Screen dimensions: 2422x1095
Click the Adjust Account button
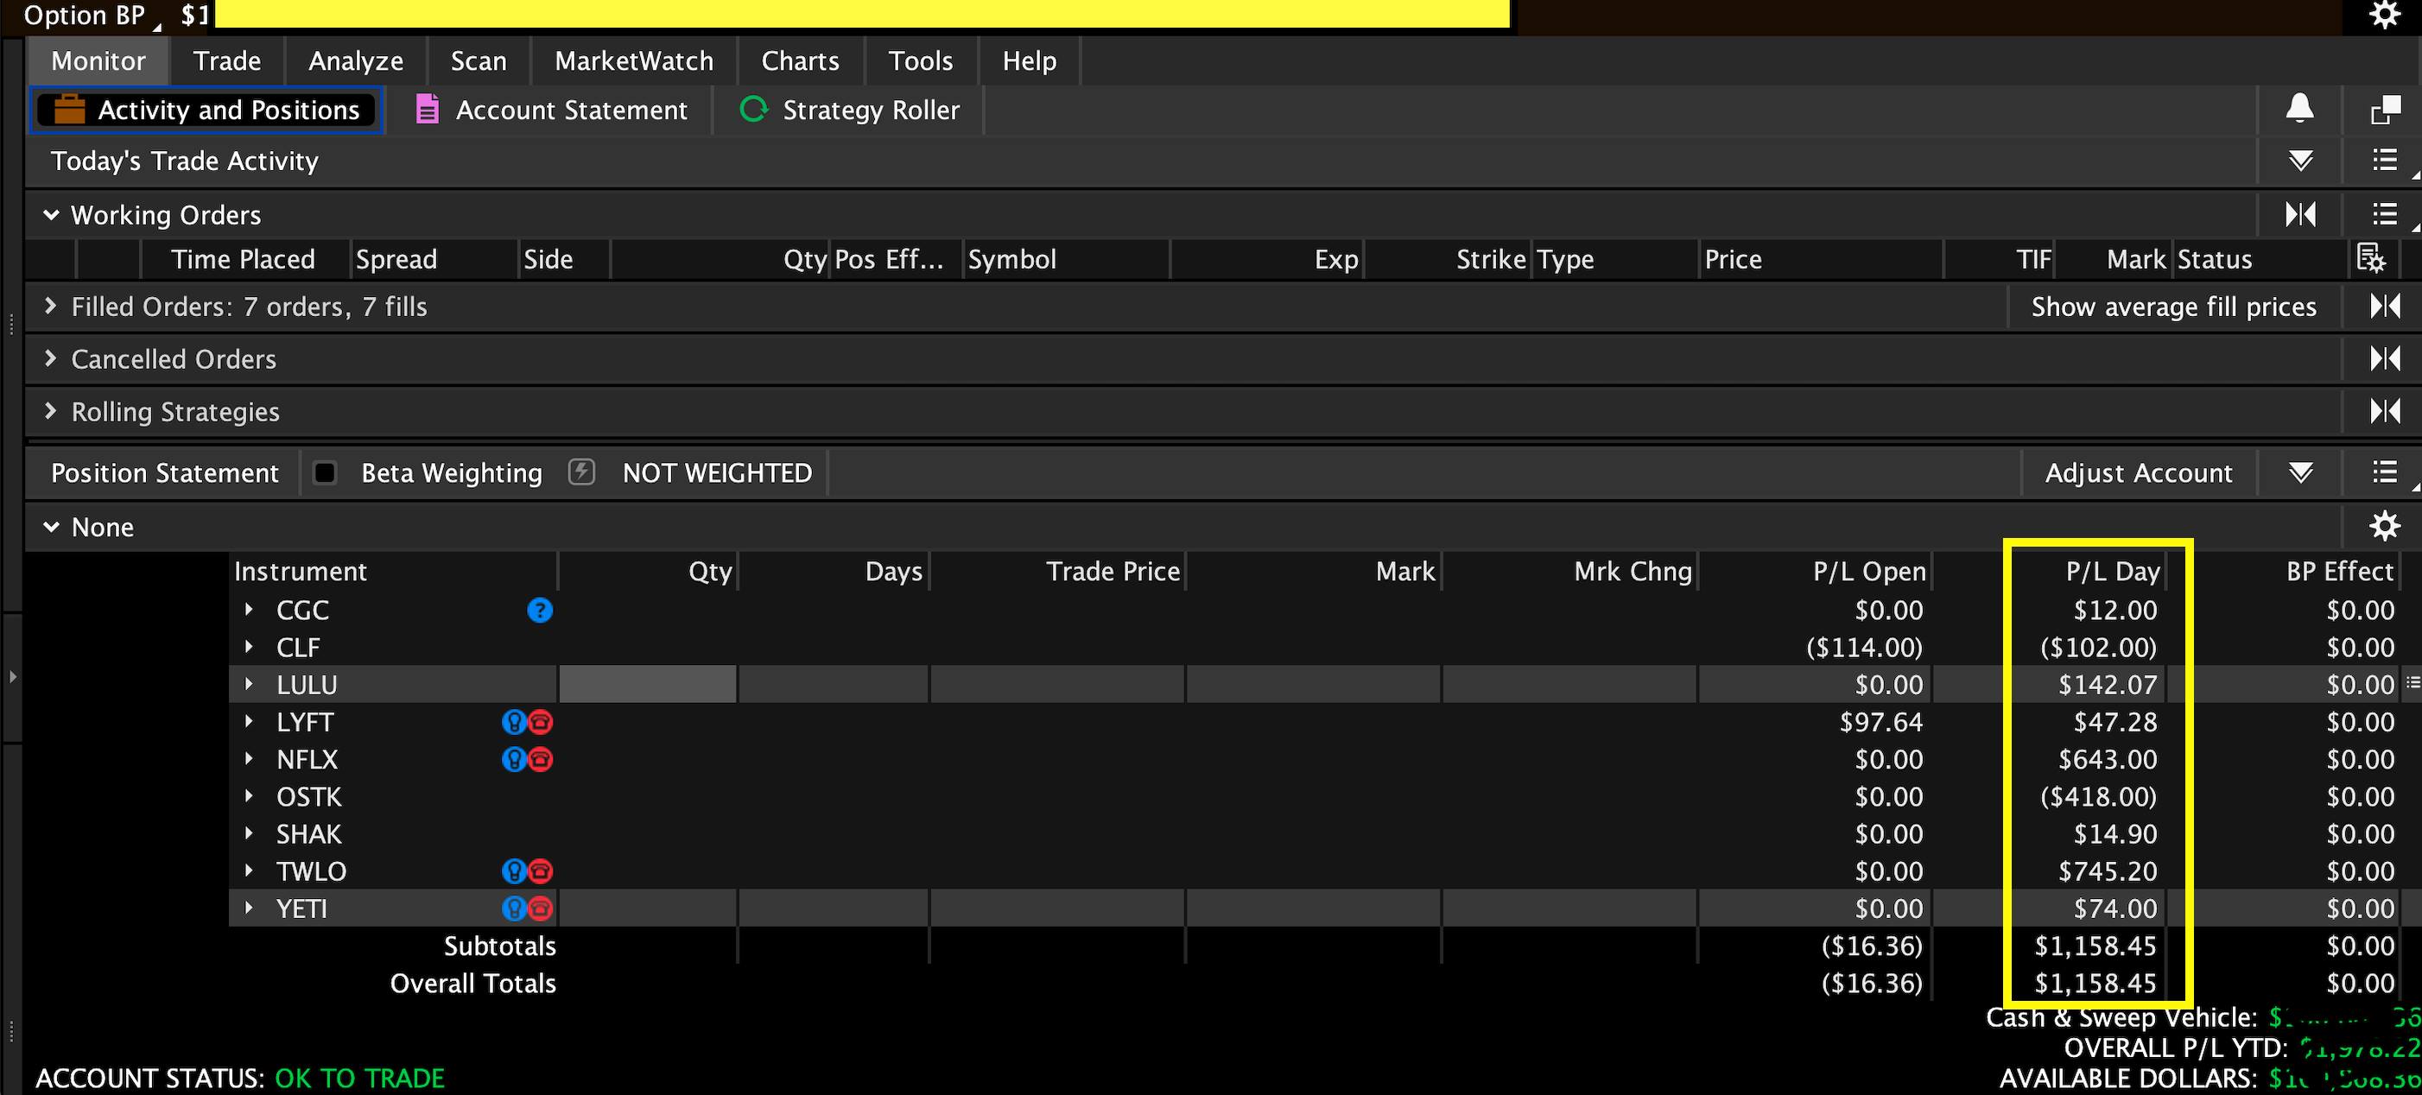pyautogui.click(x=2138, y=472)
